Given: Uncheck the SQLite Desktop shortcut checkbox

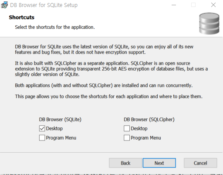Looking at the screenshot, I should (42, 128).
